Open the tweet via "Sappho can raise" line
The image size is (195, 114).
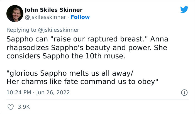[x=87, y=39]
